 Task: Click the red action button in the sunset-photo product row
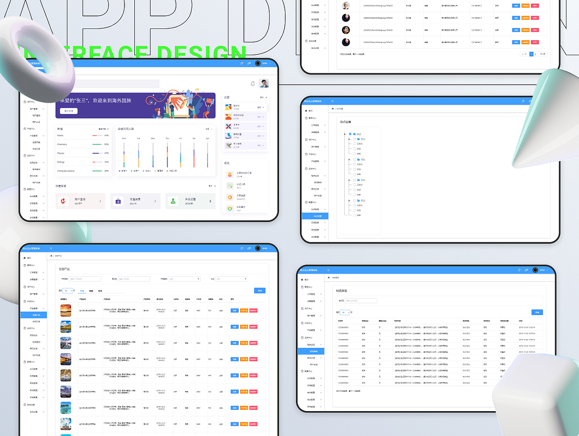click(253, 311)
